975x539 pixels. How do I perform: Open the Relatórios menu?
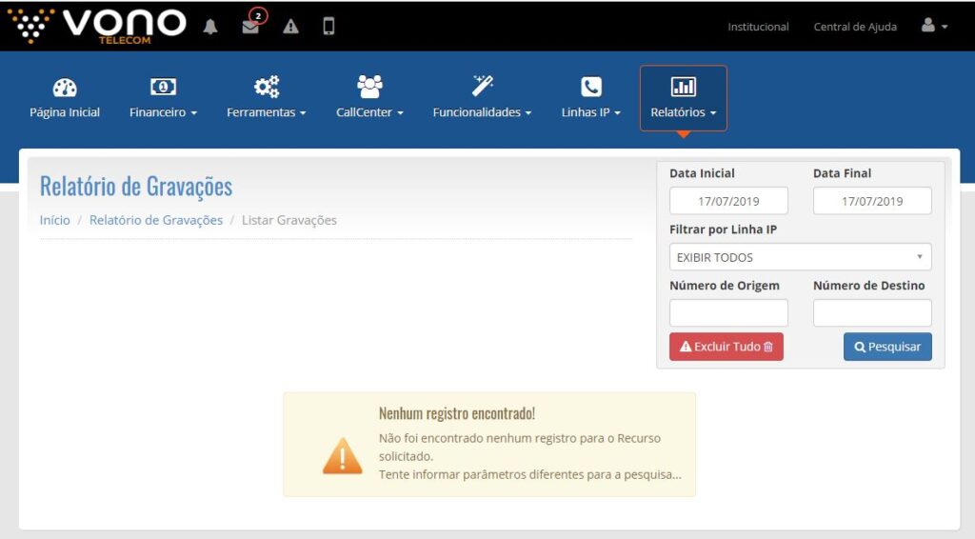coord(683,99)
